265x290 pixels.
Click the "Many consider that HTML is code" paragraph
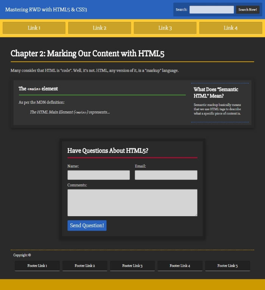pos(95,71)
